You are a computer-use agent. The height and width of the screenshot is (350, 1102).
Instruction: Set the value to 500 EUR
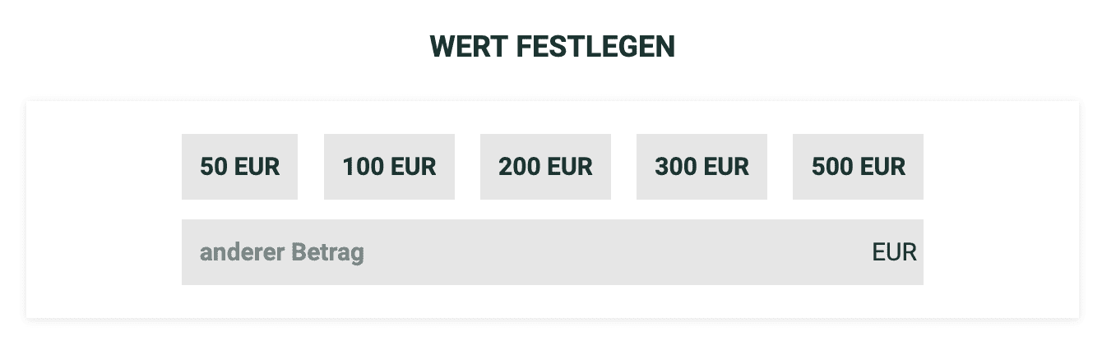(858, 167)
